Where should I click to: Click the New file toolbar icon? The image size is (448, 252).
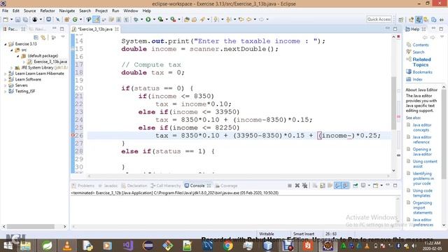coord(6,20)
